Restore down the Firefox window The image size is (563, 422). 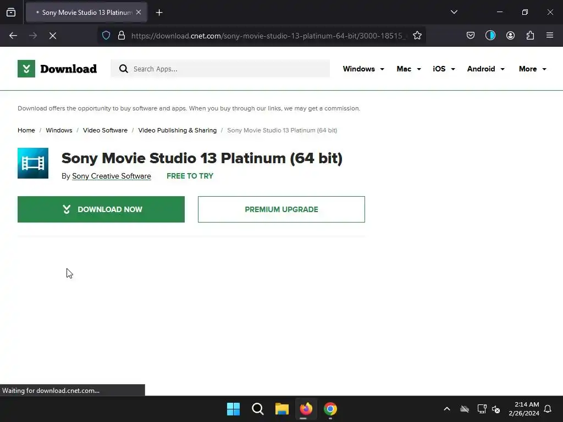(525, 12)
